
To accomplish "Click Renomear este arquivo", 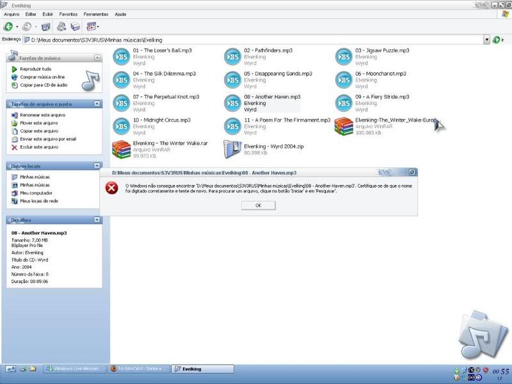I will pyautogui.click(x=42, y=115).
